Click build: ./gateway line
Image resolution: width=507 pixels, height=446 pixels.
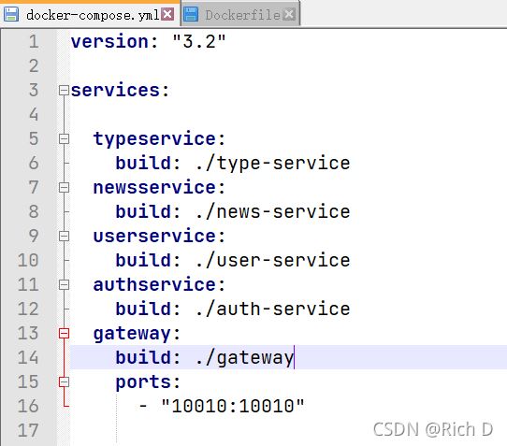tap(205, 358)
